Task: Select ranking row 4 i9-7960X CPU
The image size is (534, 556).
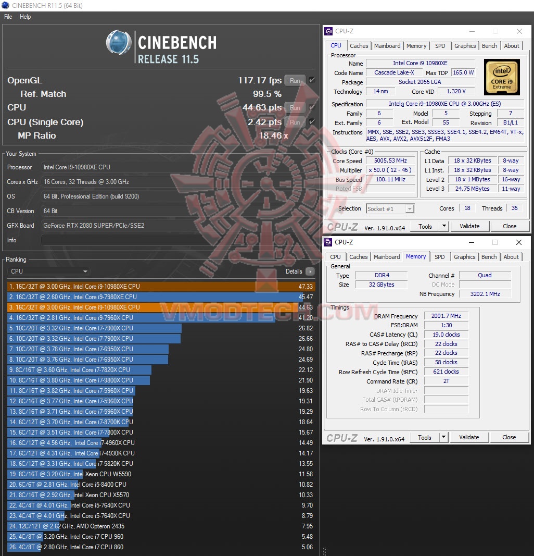Action: [161, 318]
